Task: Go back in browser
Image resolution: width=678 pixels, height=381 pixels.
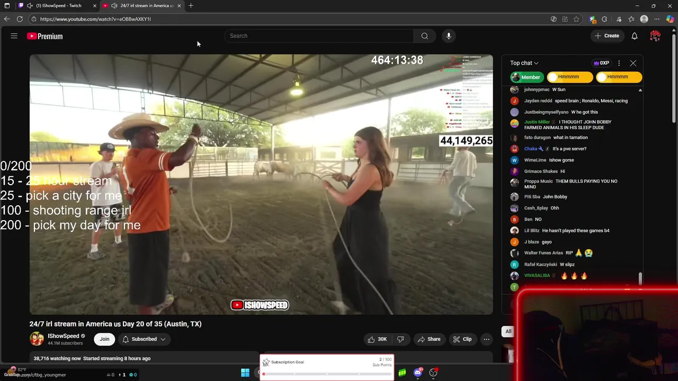Action: (7, 19)
